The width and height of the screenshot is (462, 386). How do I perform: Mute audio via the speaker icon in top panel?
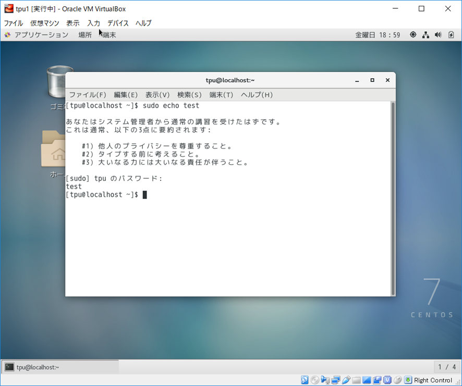point(439,34)
